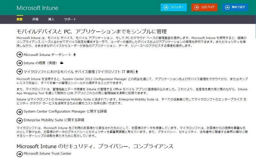This screenshot has height=158, width=256.
Task: Open Microsoft Intune データシート link
Action: click(x=47, y=55)
